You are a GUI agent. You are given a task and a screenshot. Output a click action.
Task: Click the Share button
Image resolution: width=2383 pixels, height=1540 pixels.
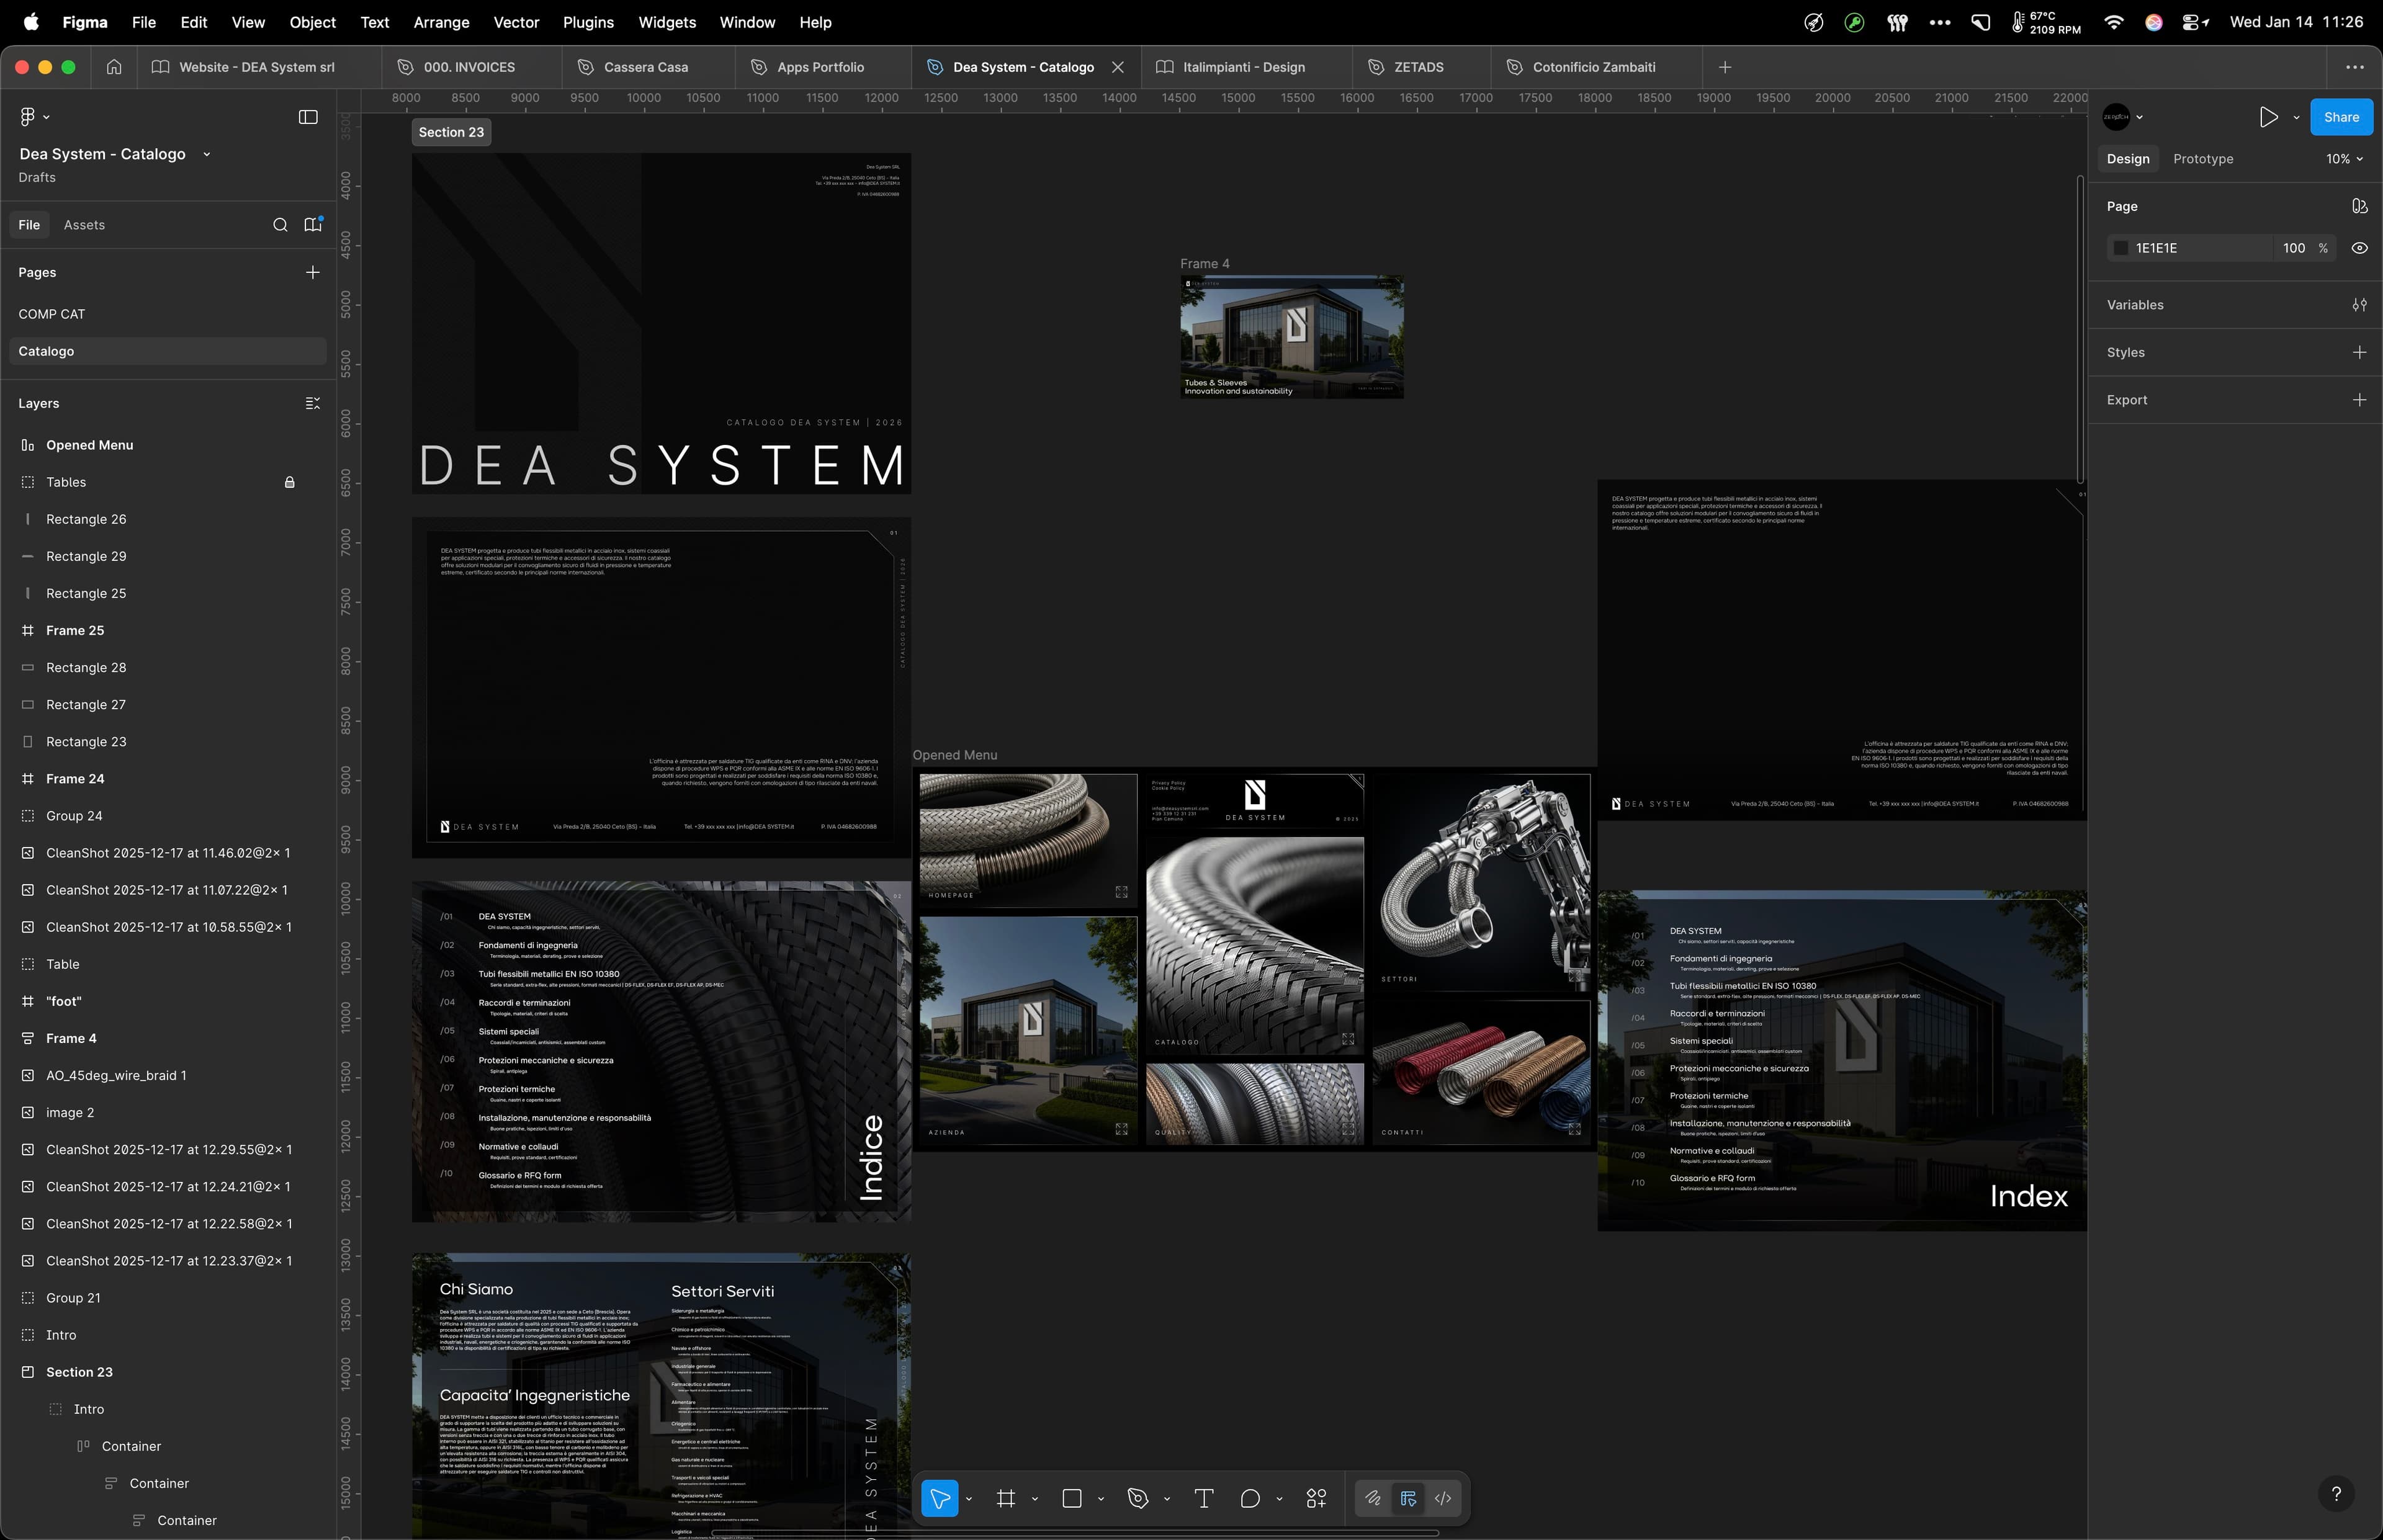[x=2341, y=117]
